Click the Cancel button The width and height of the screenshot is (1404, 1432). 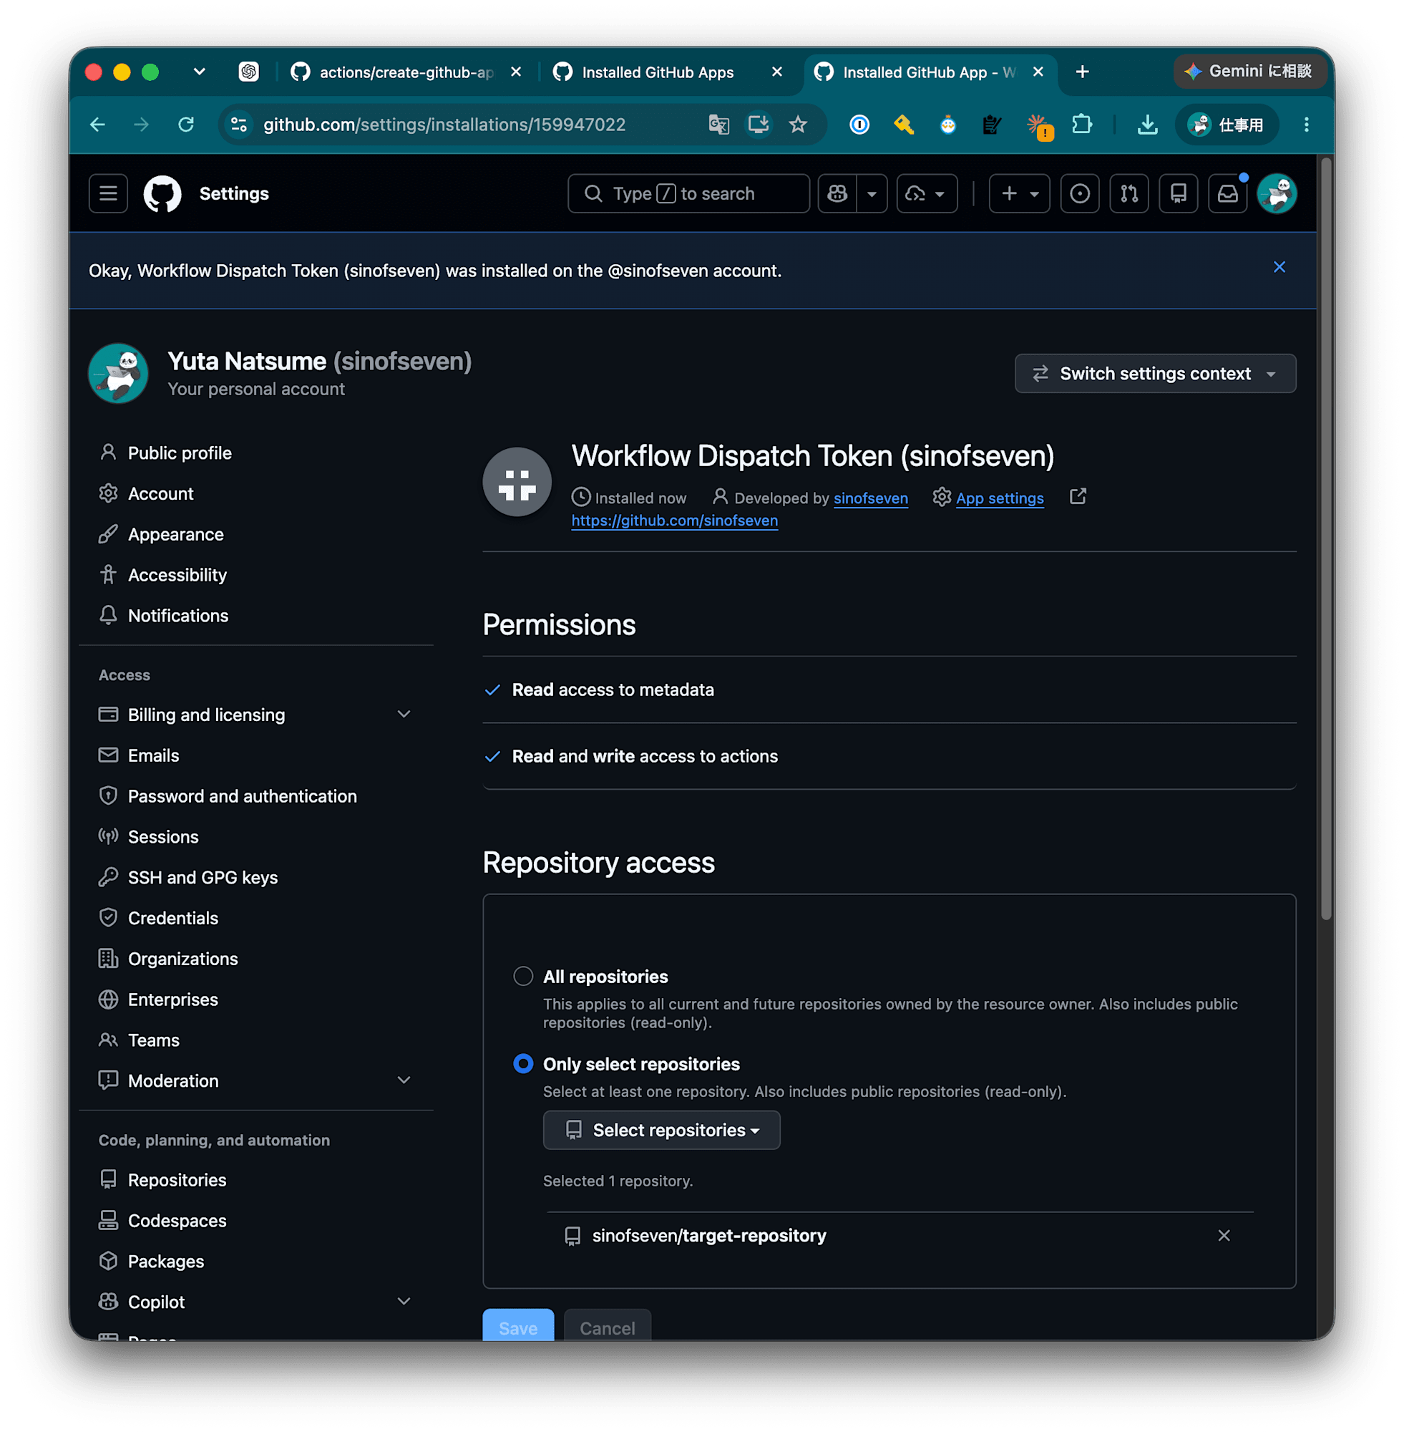pos(607,1325)
